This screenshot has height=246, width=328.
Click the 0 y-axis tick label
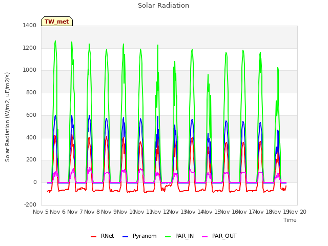[35, 182]
